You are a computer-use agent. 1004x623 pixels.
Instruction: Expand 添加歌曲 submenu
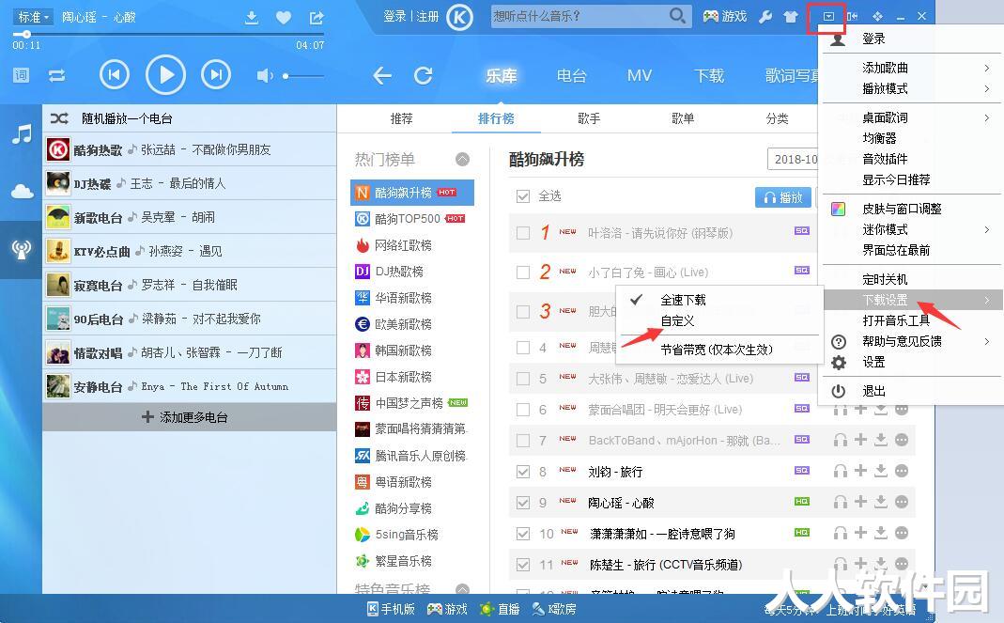click(911, 68)
